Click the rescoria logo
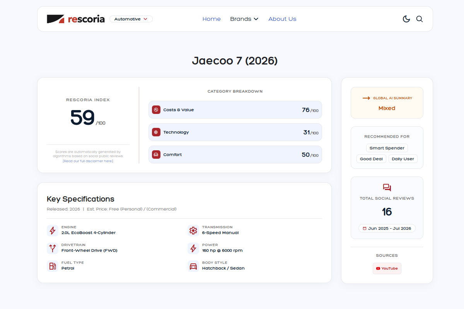This screenshot has width=464, height=309. [x=76, y=19]
